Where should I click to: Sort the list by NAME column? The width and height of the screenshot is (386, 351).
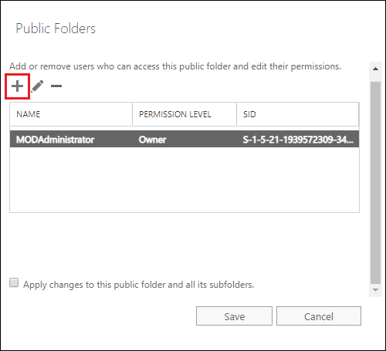[x=71, y=114]
